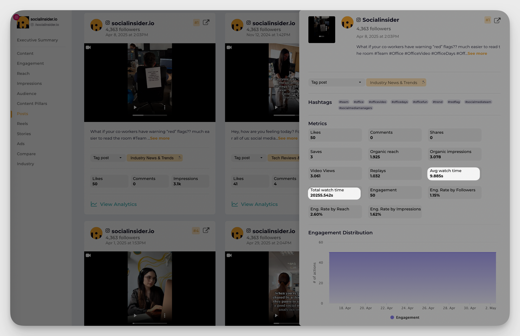Go to Engagement section in sidebar

click(x=30, y=64)
